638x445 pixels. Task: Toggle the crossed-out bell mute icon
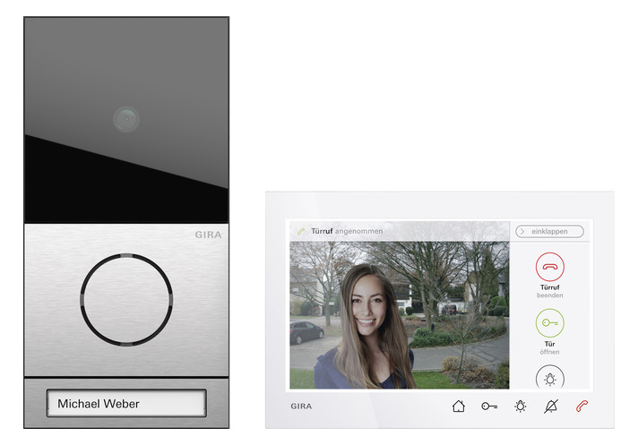coord(550,406)
